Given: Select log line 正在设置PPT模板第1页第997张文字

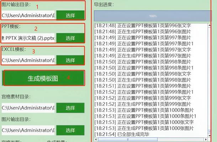Looking at the screenshot, I should [143, 50].
